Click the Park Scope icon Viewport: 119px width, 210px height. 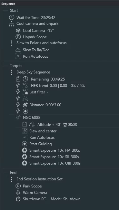coord(18,186)
